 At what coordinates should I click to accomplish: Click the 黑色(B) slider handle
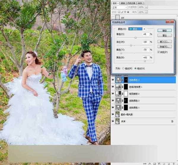[145, 61]
